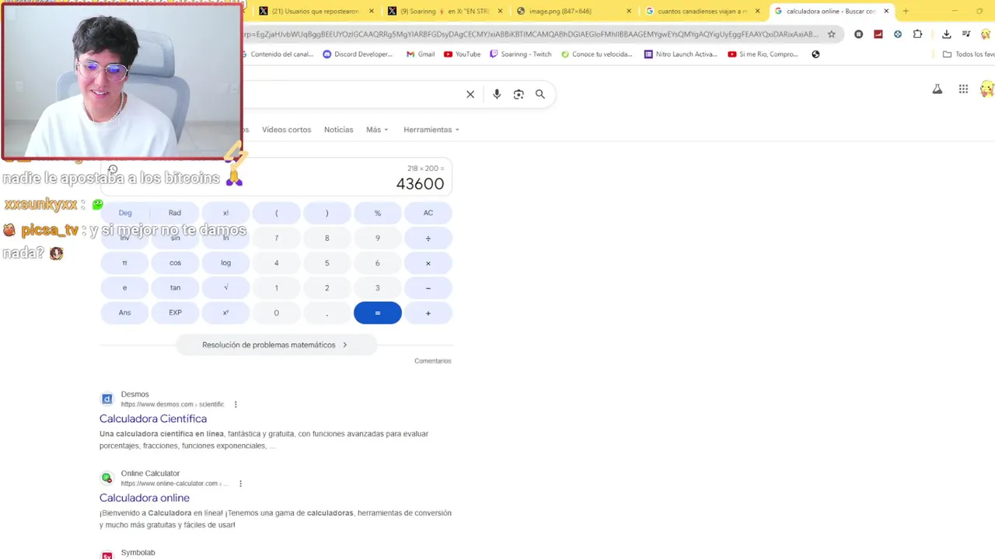This screenshot has width=995, height=559.
Task: Start voice search with the microphone icon
Action: click(x=497, y=94)
